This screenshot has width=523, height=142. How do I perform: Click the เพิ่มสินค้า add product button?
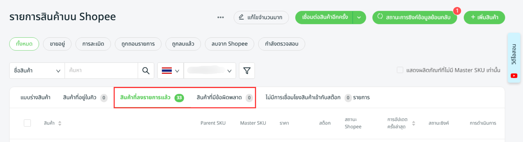(x=484, y=17)
